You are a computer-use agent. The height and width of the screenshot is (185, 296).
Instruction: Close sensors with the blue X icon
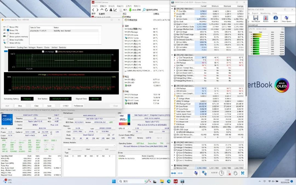tap(242, 173)
